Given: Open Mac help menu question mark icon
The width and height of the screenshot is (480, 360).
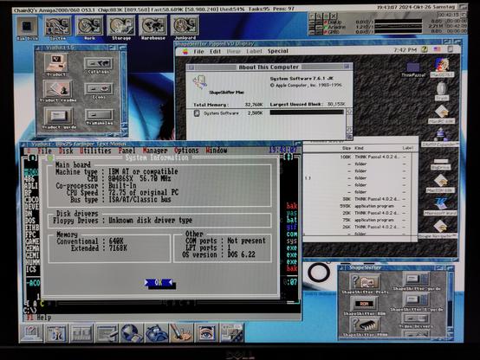Looking at the screenshot, I should pos(425,49).
